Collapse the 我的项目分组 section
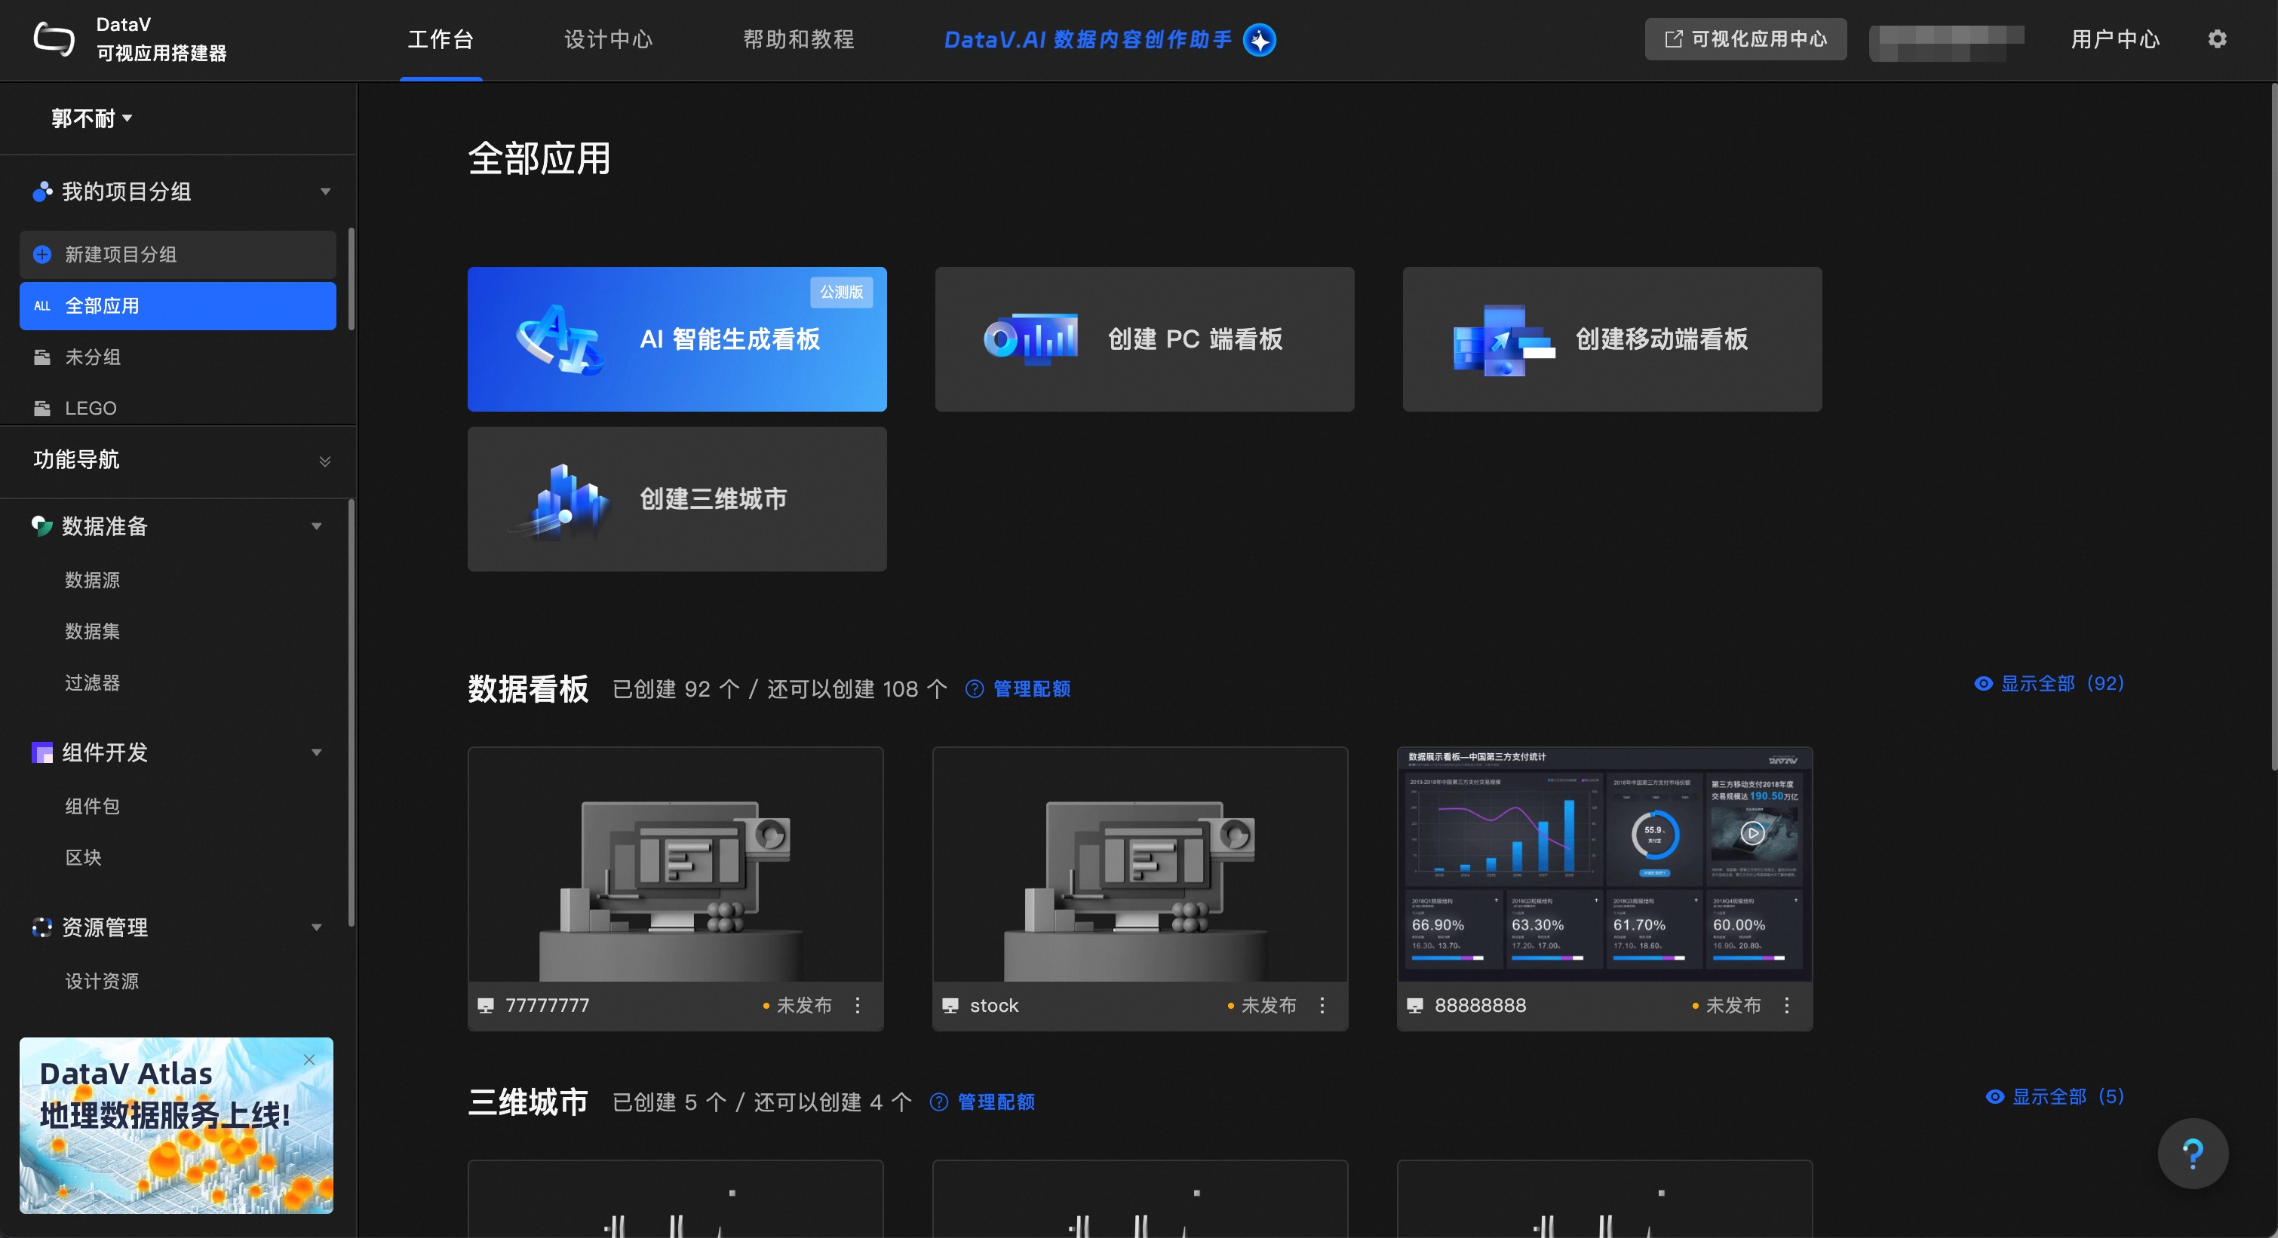The image size is (2278, 1238). pyautogui.click(x=324, y=192)
